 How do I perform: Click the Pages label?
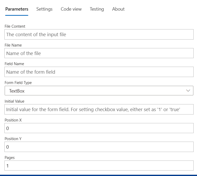10,158
